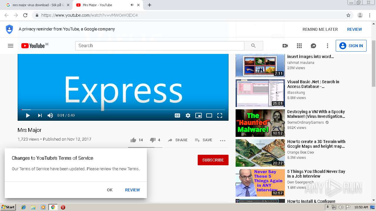Click REVIEW on the privacy reminder banner
This screenshot has height=211, width=376.
click(355, 29)
